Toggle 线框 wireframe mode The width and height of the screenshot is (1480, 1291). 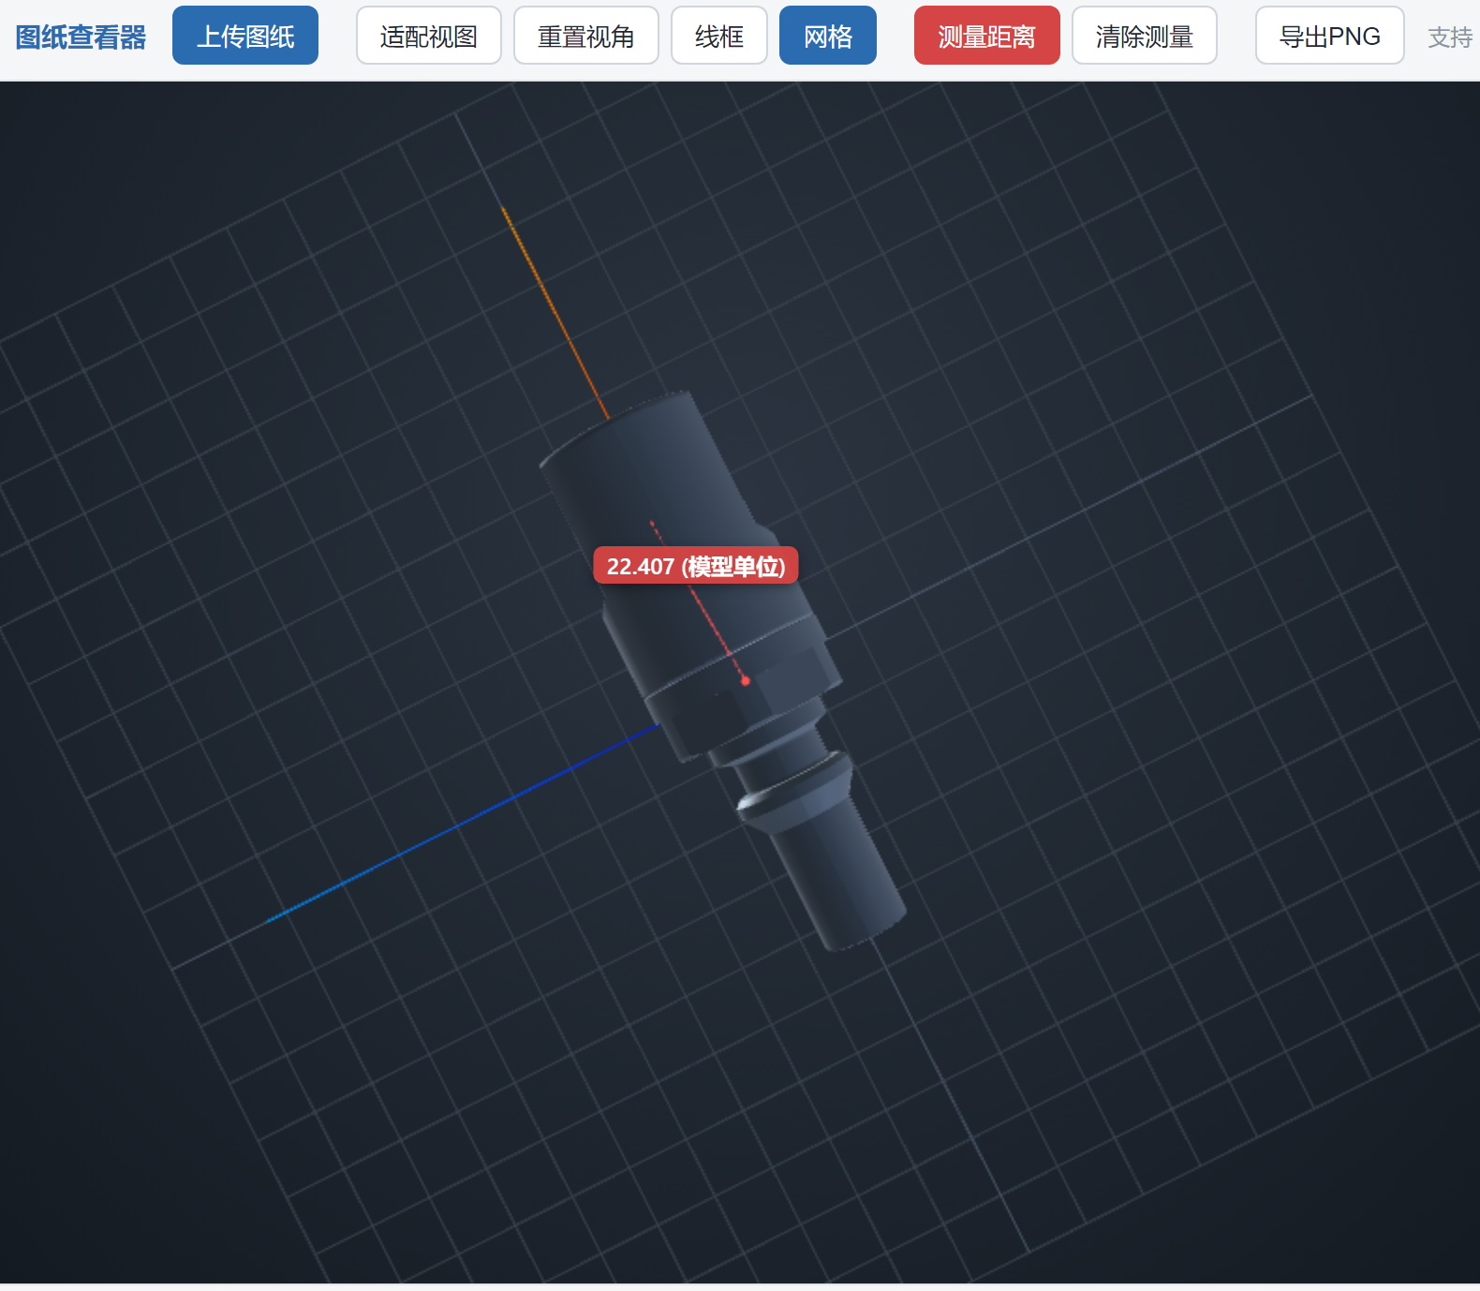pyautogui.click(x=719, y=36)
